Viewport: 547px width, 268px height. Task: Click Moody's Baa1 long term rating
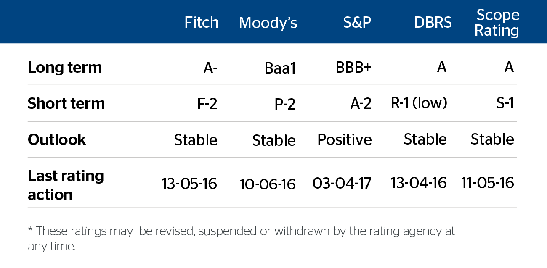click(x=280, y=68)
